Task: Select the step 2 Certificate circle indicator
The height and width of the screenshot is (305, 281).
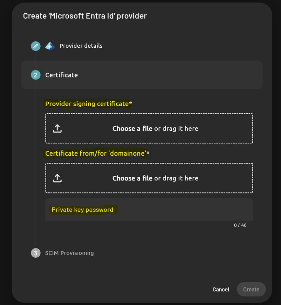Action: 35,75
